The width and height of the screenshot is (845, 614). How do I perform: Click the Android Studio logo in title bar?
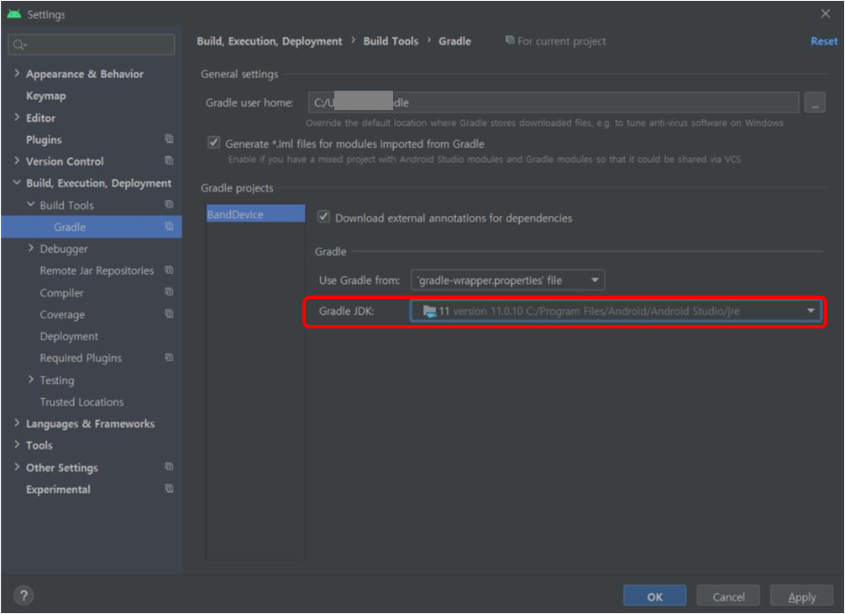pyautogui.click(x=14, y=14)
